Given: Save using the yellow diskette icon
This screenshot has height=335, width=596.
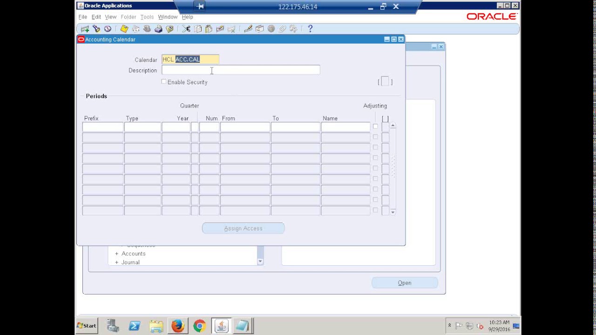Looking at the screenshot, I should point(124,29).
